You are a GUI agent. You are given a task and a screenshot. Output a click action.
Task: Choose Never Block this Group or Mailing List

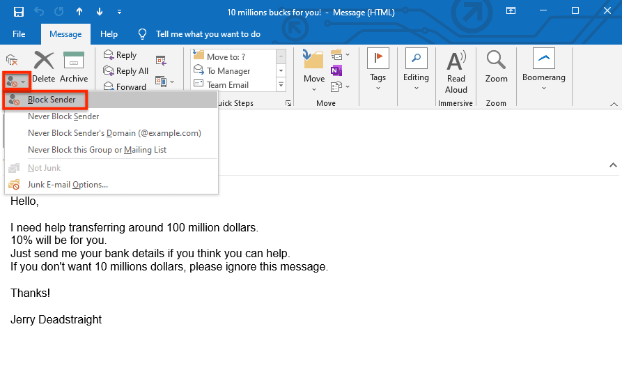pos(111,150)
